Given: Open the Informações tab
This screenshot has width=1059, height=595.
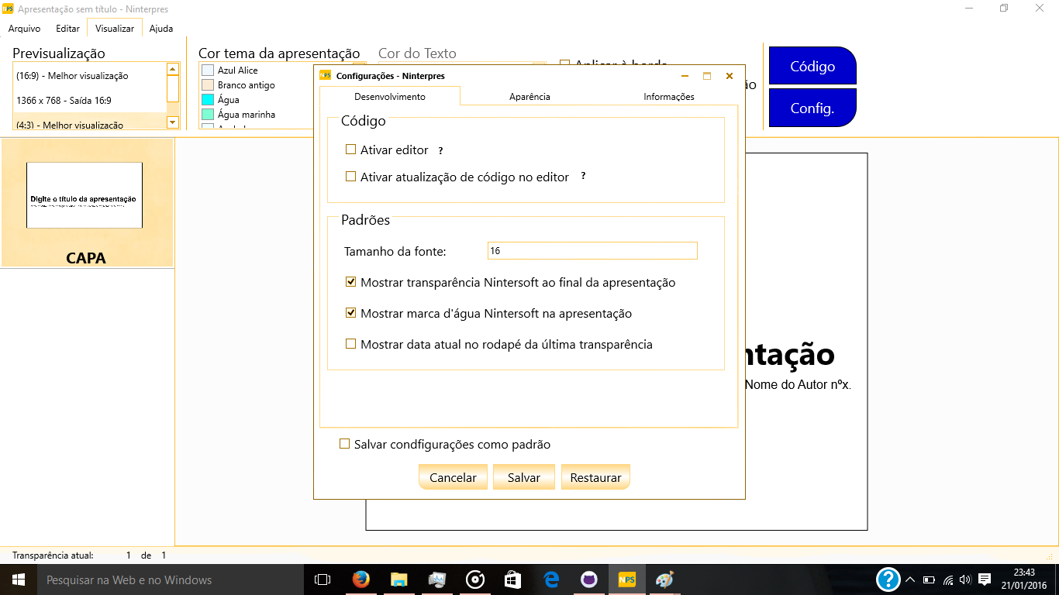Looking at the screenshot, I should pos(669,97).
